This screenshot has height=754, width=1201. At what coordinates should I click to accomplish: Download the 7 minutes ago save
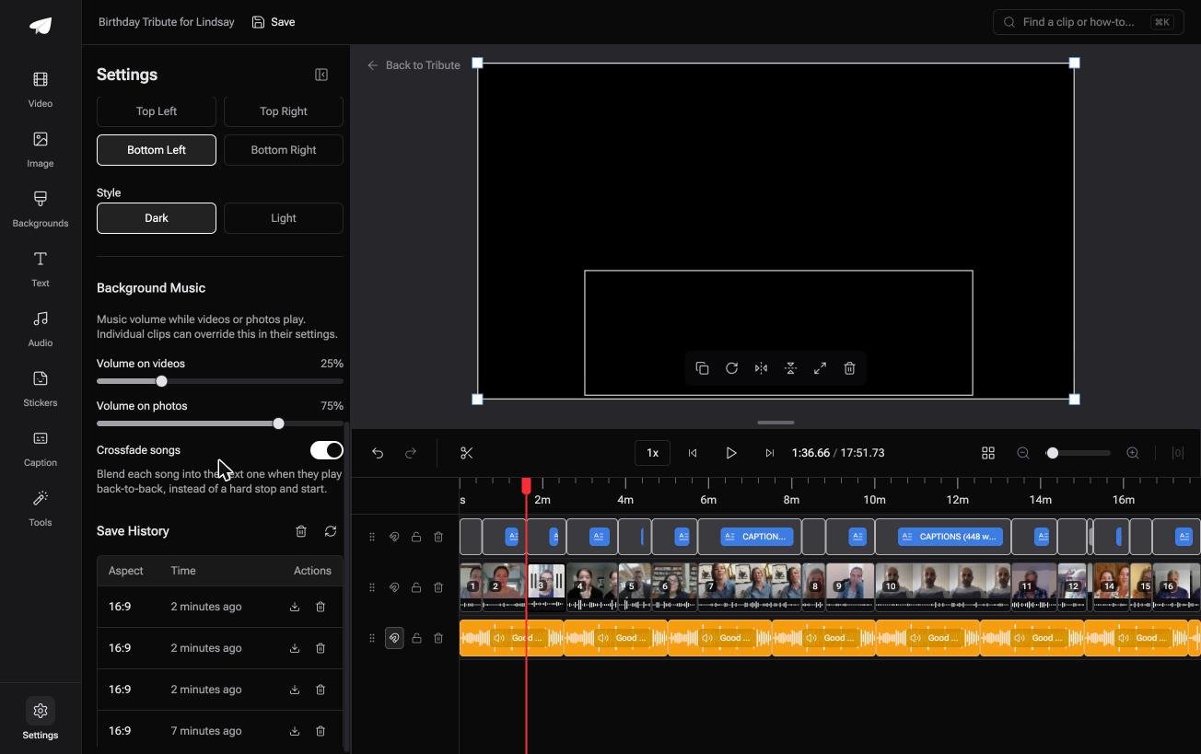tap(295, 731)
